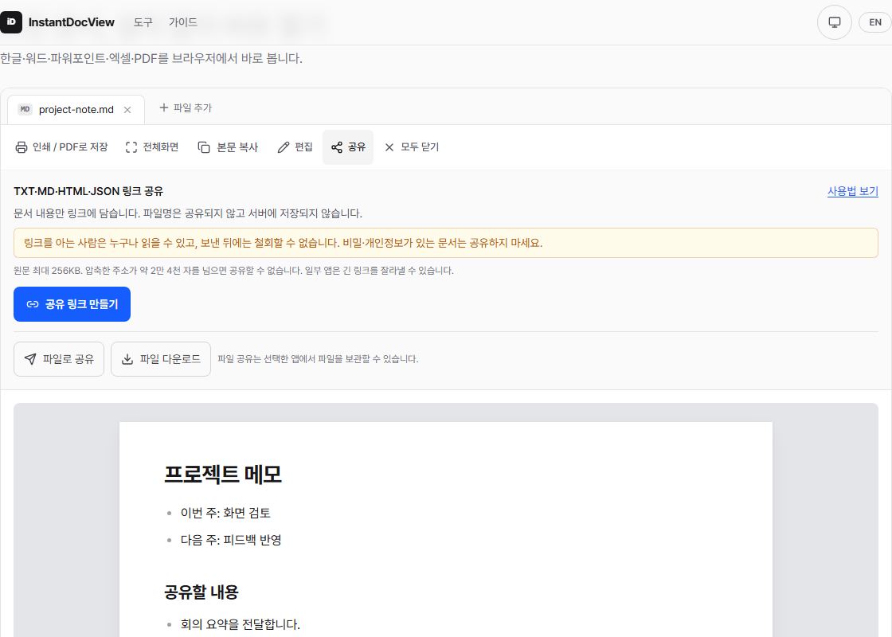Click the 공유 링크 만들기 button
892x637 pixels.
click(x=72, y=304)
